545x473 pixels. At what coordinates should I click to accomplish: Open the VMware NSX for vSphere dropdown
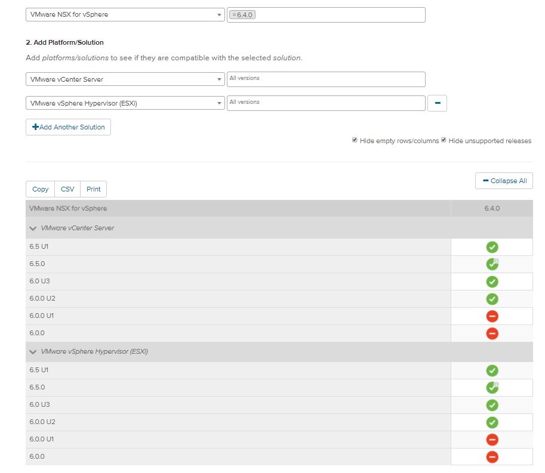pyautogui.click(x=125, y=14)
